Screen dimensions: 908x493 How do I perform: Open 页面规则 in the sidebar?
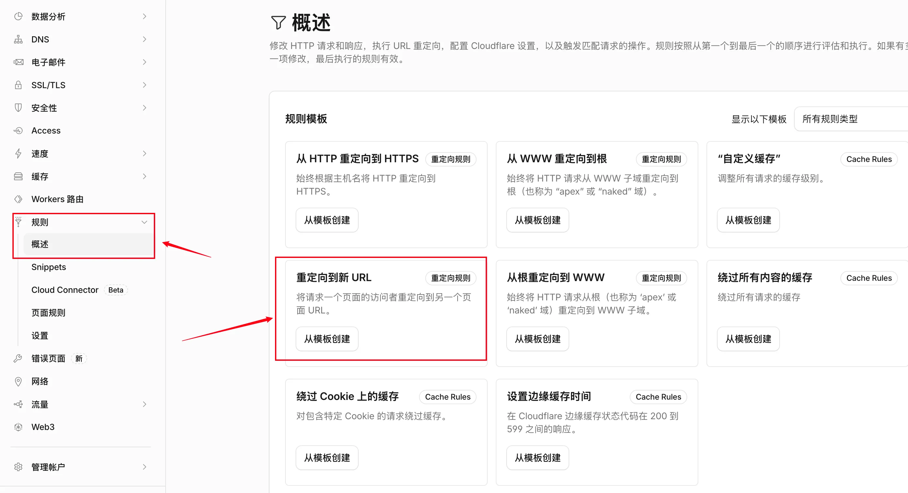pyautogui.click(x=48, y=312)
